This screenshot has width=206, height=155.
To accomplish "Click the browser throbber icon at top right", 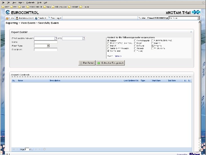I will (203, 3).
